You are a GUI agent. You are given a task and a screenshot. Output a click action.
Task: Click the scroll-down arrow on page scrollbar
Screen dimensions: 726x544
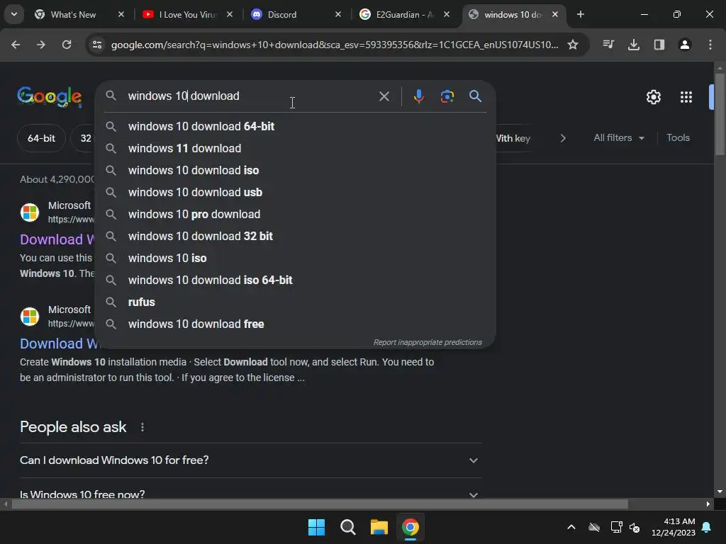click(720, 492)
